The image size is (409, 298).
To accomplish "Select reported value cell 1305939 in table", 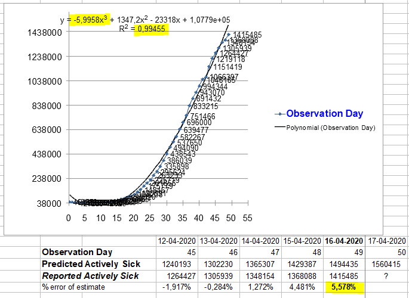I will 219,275.
